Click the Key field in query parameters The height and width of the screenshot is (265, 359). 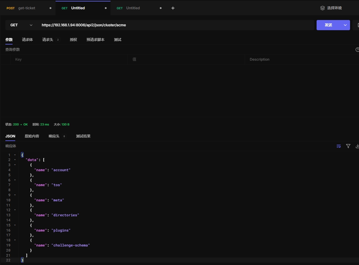[69, 59]
